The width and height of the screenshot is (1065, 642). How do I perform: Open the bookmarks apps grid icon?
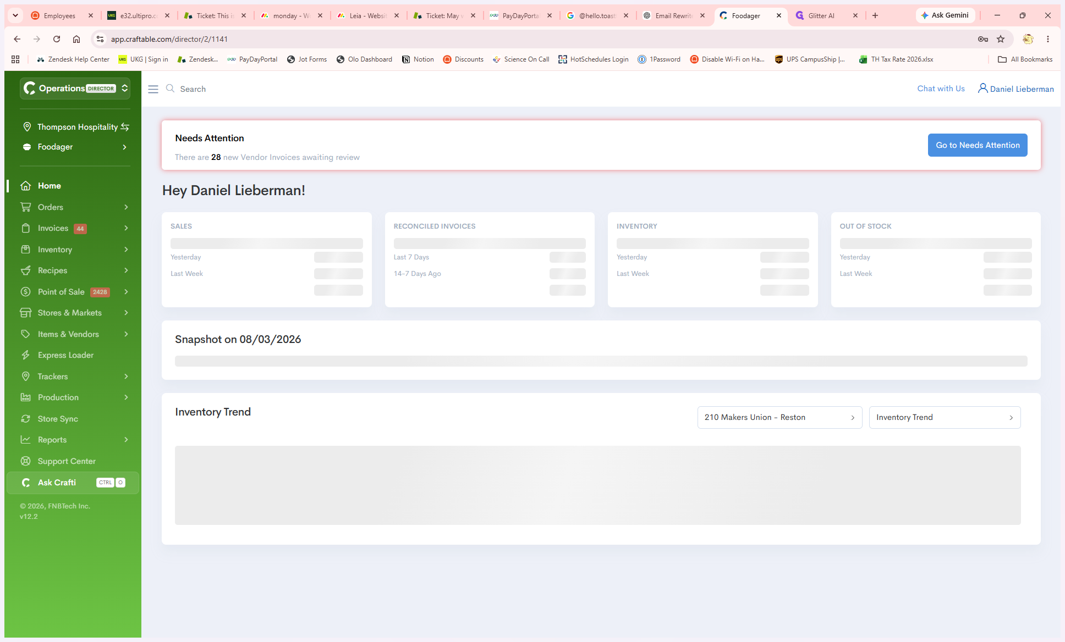click(15, 59)
